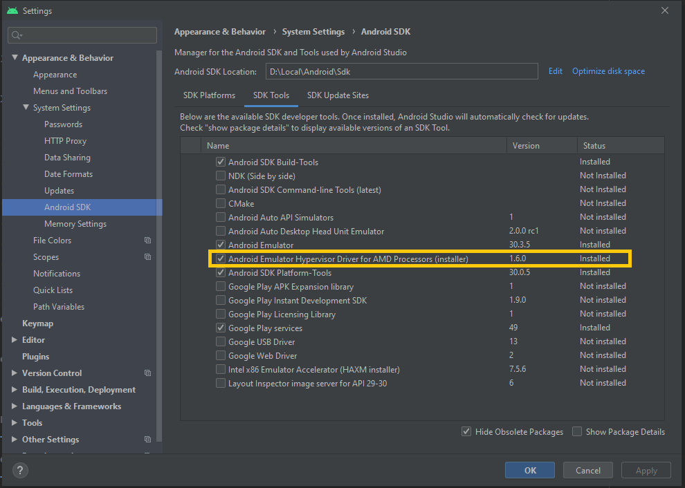
Task: Switch to the SDK Platforms tab
Action: click(209, 95)
